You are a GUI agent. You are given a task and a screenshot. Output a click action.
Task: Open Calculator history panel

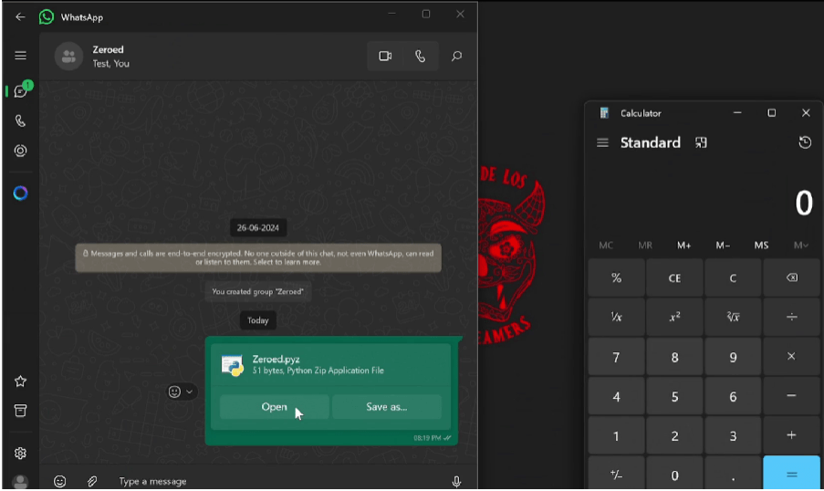point(805,142)
